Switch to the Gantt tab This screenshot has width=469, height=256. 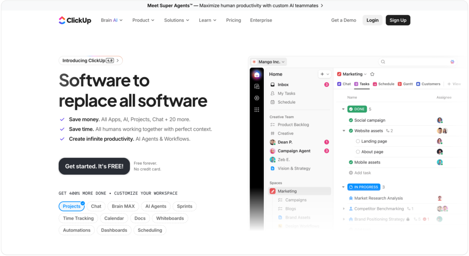(x=405, y=84)
